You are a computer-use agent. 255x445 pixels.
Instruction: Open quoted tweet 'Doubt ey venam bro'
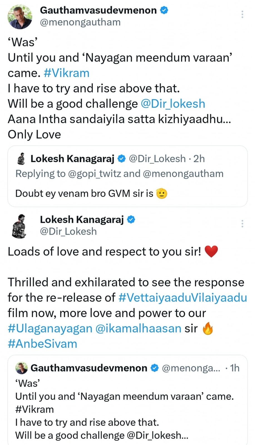tap(127, 193)
